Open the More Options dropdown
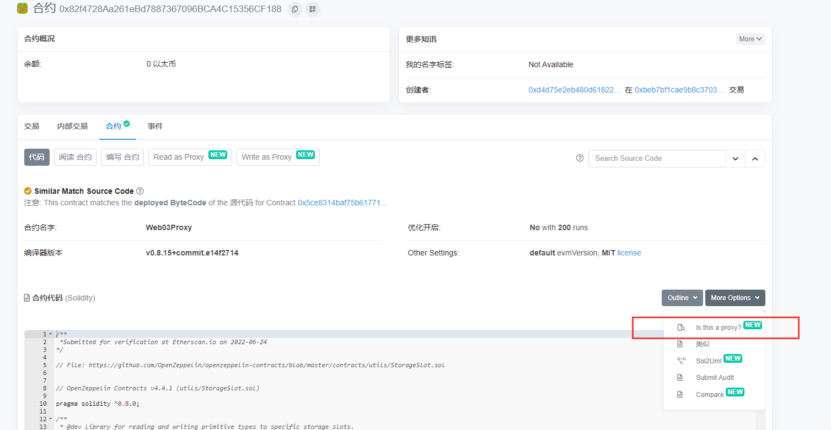This screenshot has width=831, height=430. pos(735,297)
